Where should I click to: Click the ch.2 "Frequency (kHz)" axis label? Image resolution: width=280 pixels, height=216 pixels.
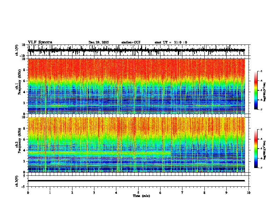(19, 140)
